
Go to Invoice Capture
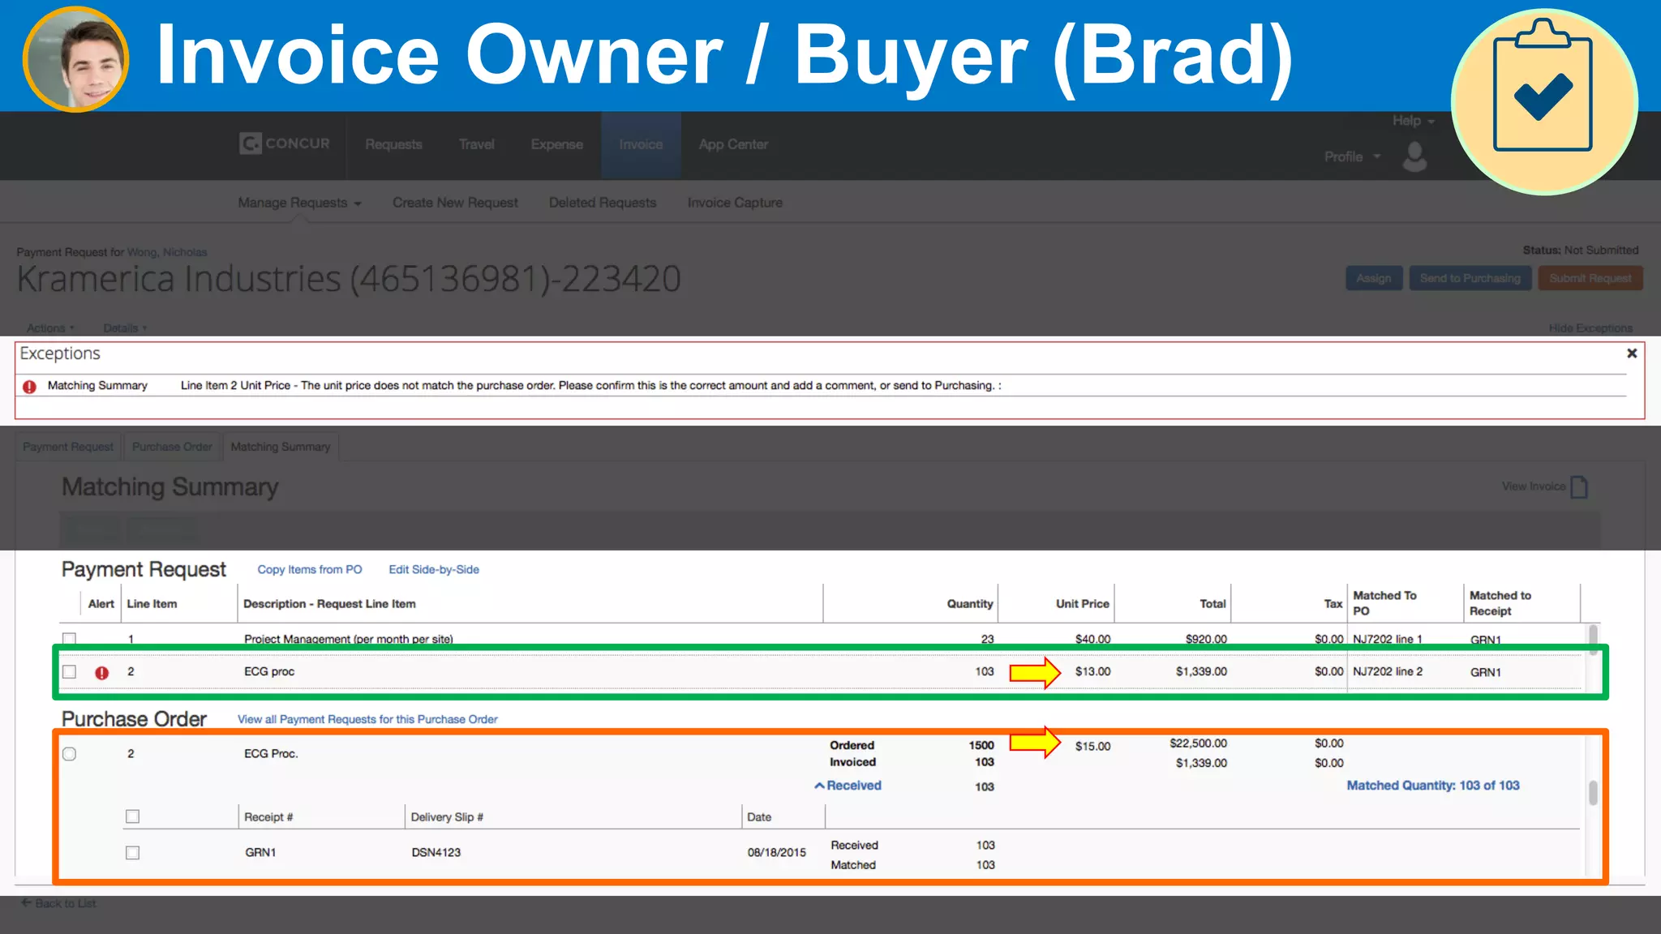[x=735, y=203]
